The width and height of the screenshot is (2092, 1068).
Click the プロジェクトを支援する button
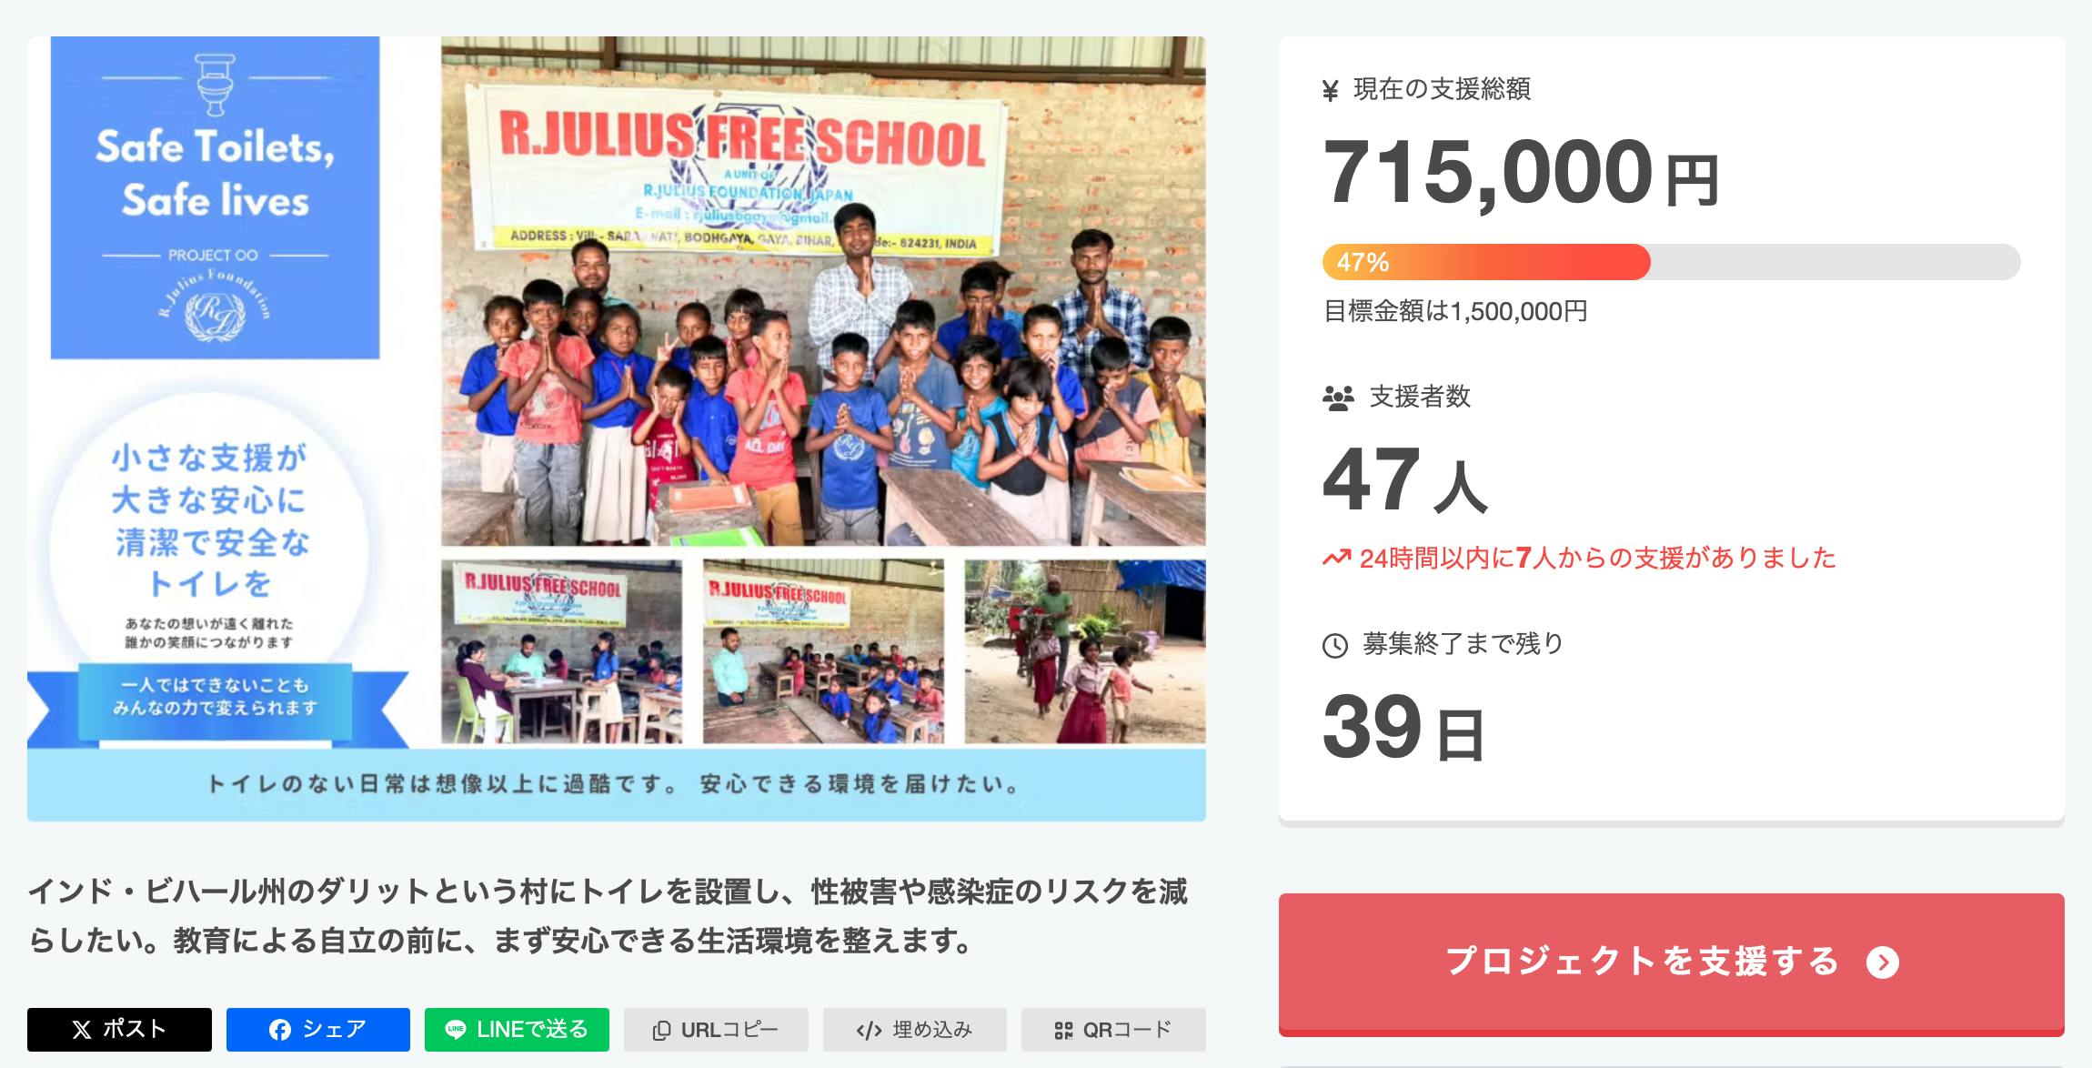pos(1671,963)
